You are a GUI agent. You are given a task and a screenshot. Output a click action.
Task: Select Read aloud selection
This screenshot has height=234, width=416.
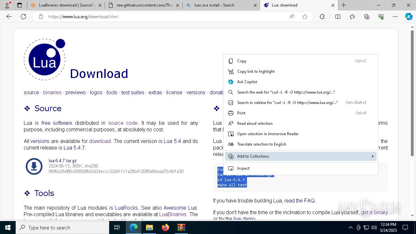pyautogui.click(x=301, y=123)
